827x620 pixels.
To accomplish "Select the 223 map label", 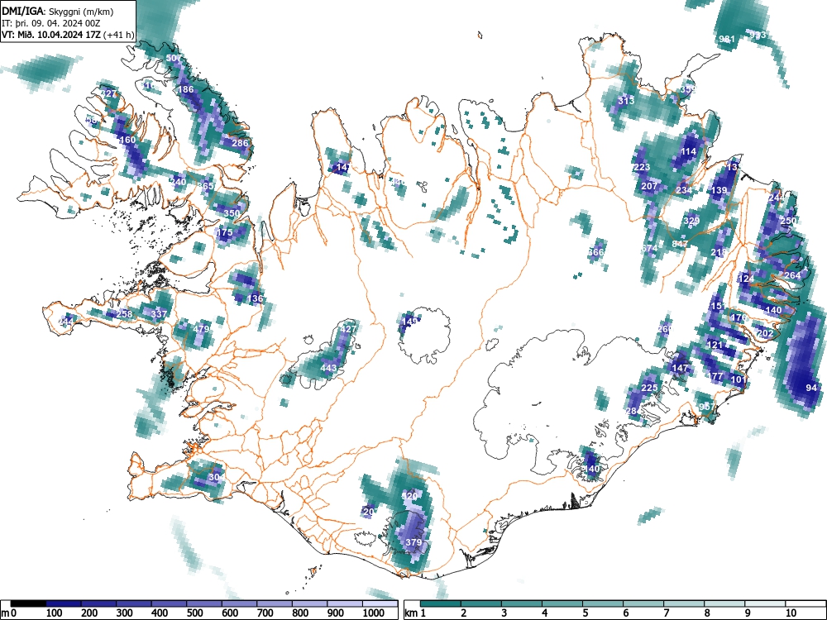I will coord(642,168).
